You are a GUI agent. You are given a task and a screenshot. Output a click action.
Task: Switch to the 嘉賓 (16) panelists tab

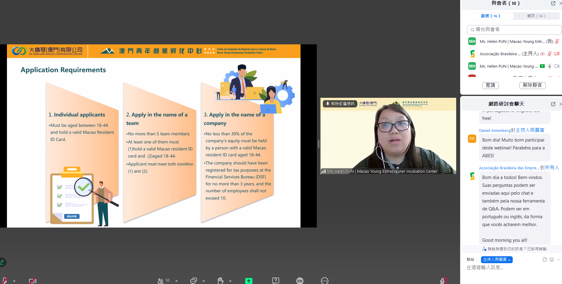[x=490, y=16]
